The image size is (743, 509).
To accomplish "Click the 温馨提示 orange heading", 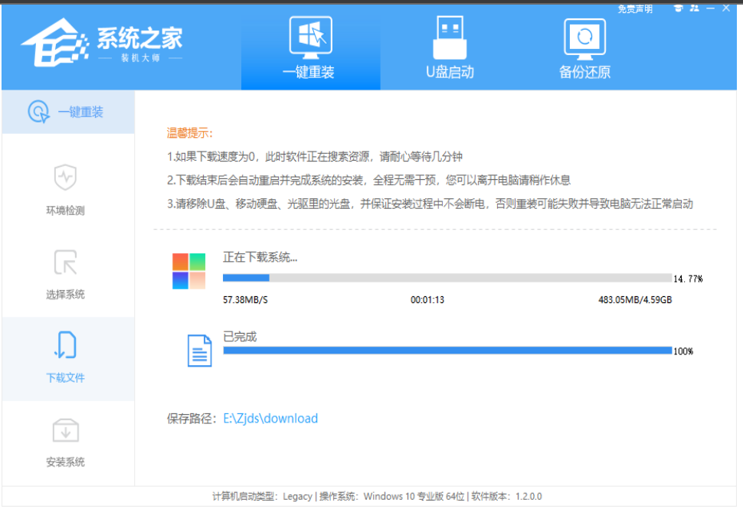I will point(190,133).
